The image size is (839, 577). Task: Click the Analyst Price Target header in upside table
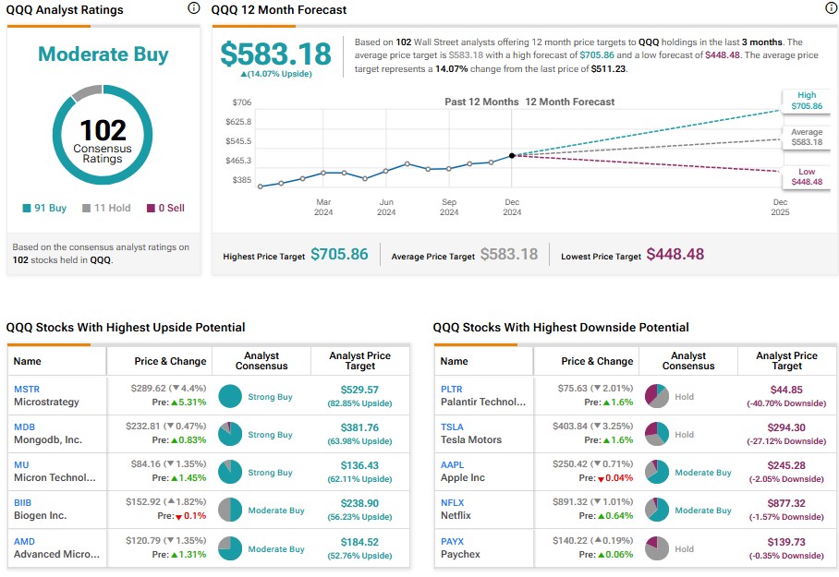tap(359, 361)
